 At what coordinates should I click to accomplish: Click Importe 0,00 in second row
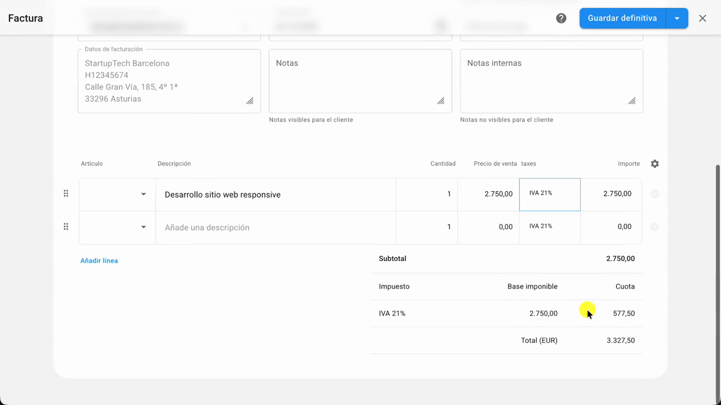tap(611, 227)
